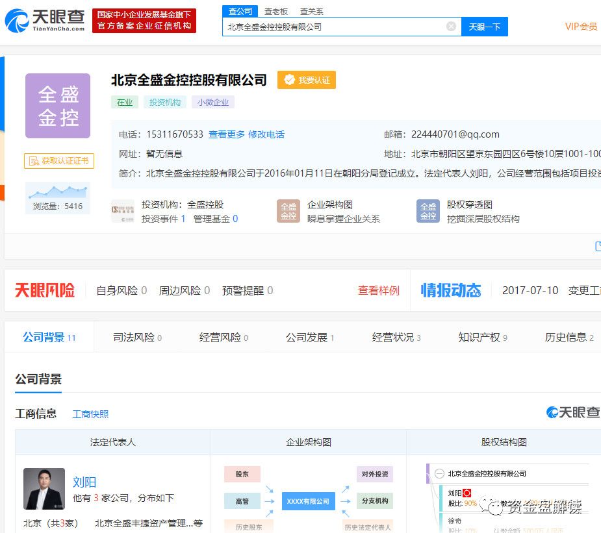Open 投资事件 1 link
The image size is (601, 533).
[x=164, y=219]
